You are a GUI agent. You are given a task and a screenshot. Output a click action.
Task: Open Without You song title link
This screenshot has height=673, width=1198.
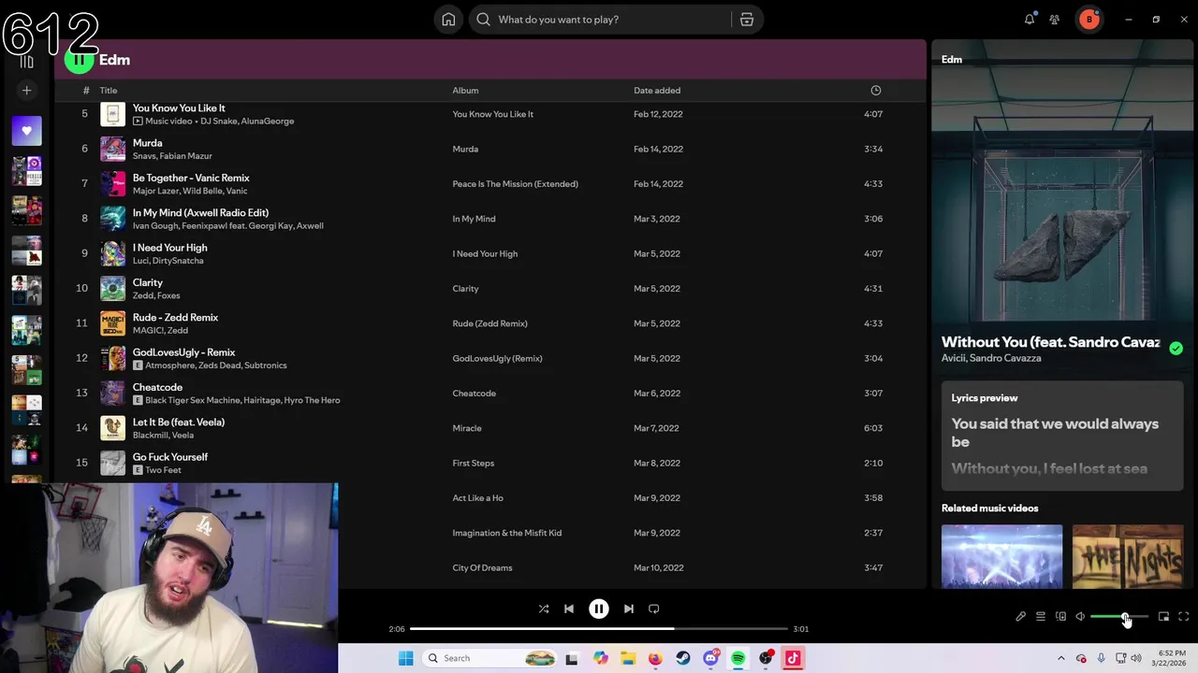coord(1050,342)
